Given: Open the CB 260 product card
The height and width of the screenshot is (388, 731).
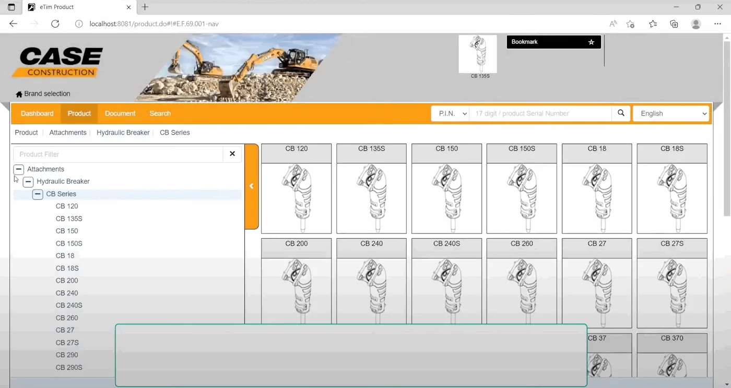Looking at the screenshot, I should [522, 281].
